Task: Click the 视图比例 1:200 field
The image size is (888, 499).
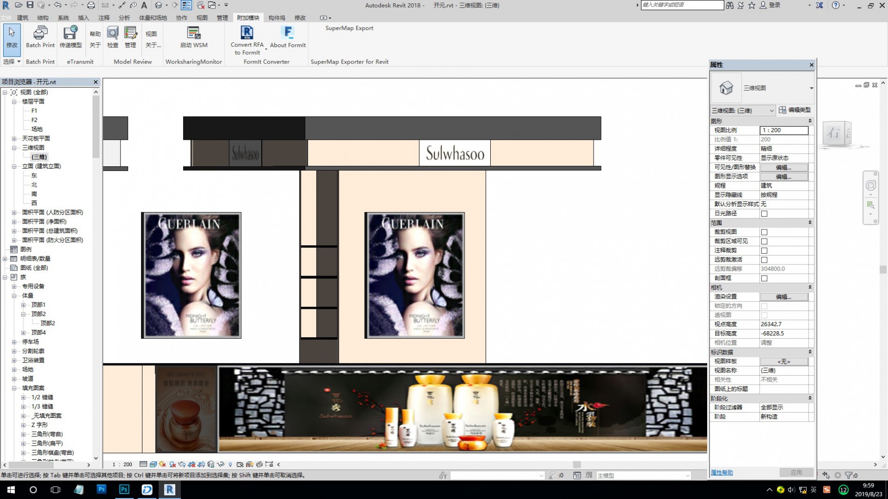Action: [784, 130]
